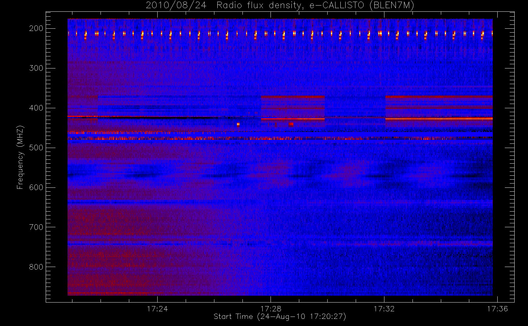Click the 600 frequency tick label
This screenshot has height=326, width=528.
tap(36, 187)
